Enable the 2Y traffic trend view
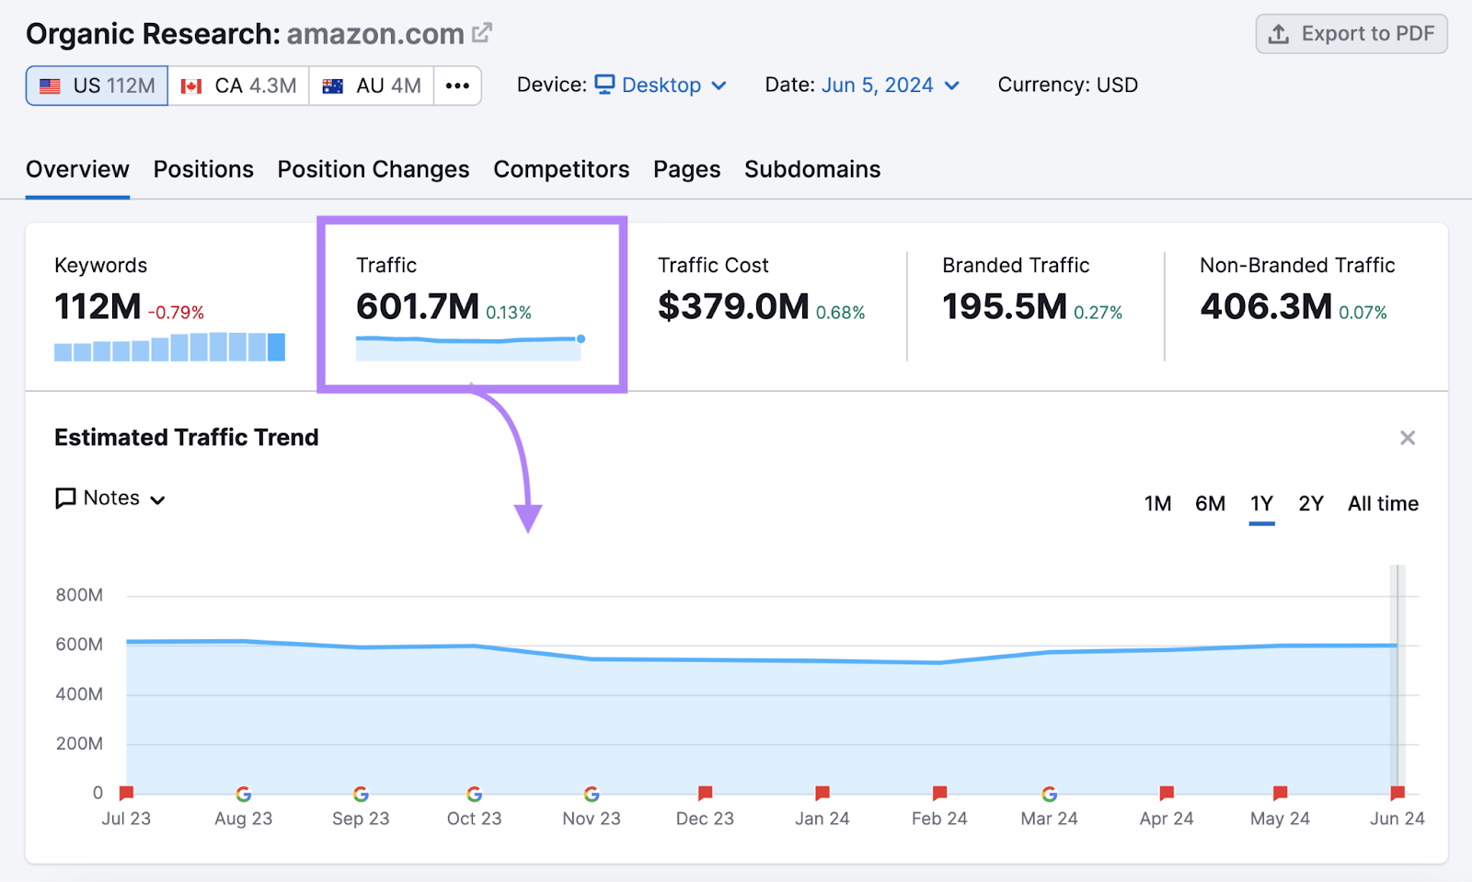 tap(1310, 504)
